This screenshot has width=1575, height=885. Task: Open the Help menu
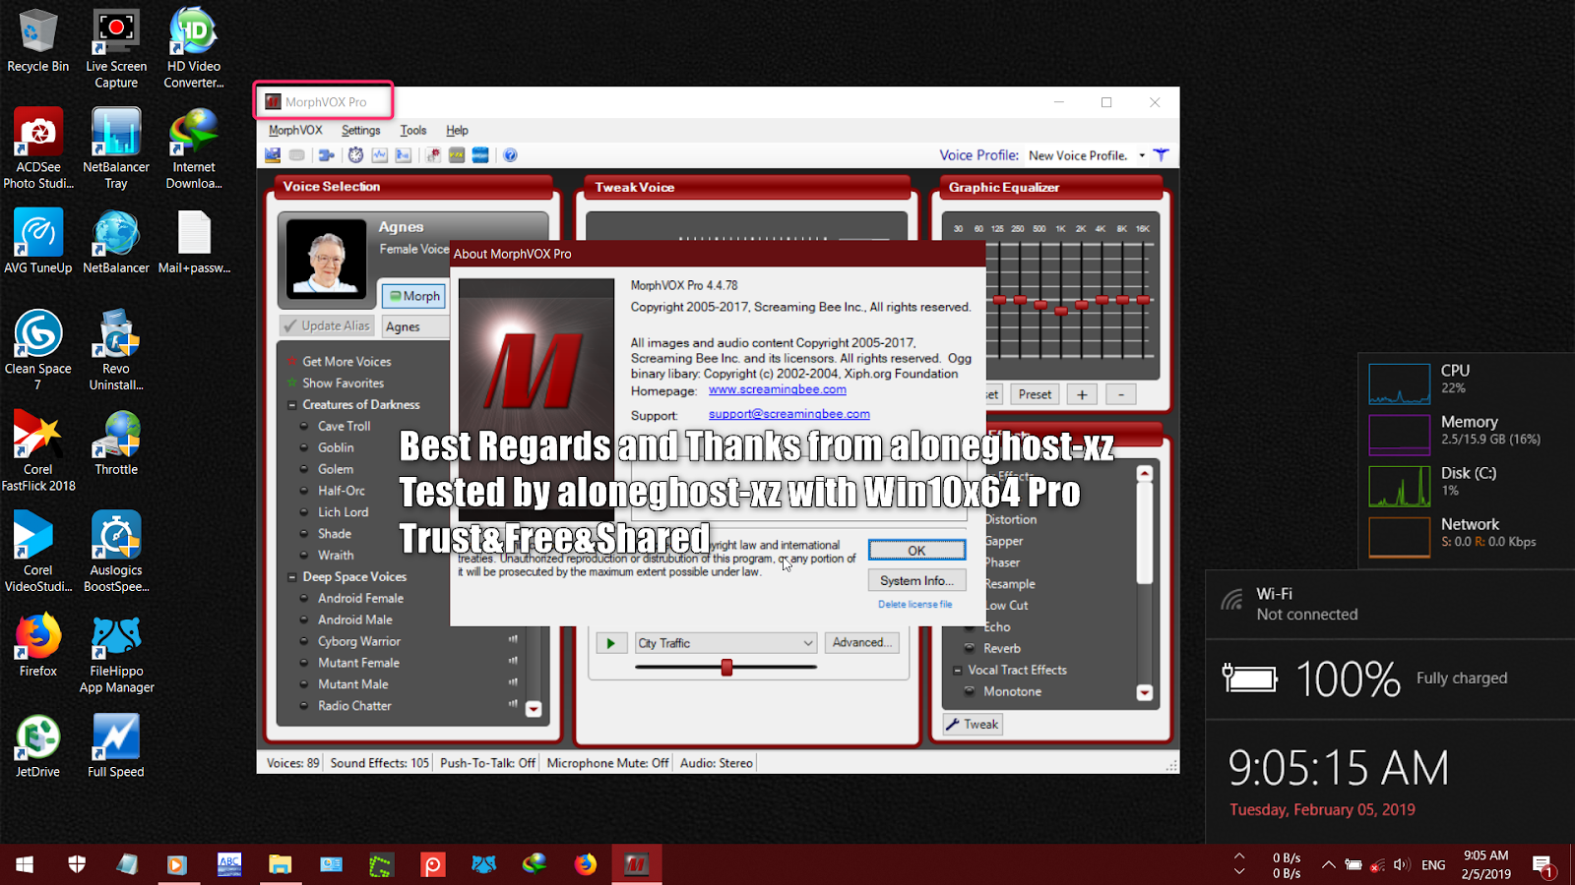(x=457, y=130)
